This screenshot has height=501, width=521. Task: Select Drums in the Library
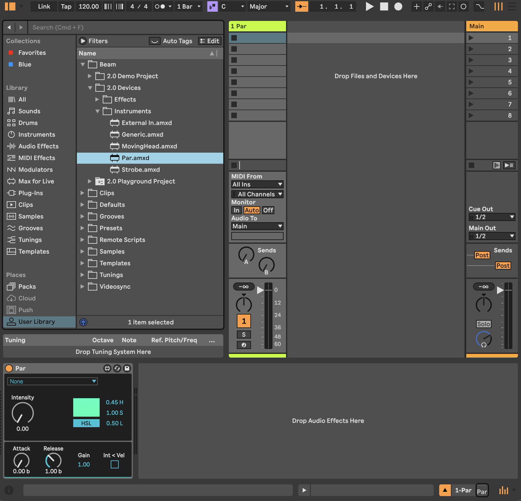click(28, 123)
